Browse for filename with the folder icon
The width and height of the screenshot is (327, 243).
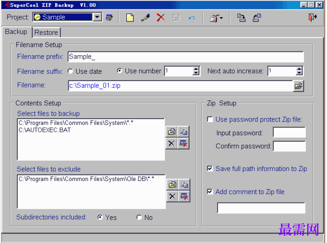tap(299, 86)
